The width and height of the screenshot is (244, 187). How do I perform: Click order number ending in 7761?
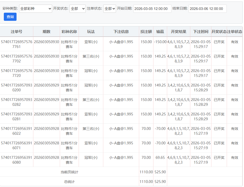pyautogui.click(x=17, y=44)
